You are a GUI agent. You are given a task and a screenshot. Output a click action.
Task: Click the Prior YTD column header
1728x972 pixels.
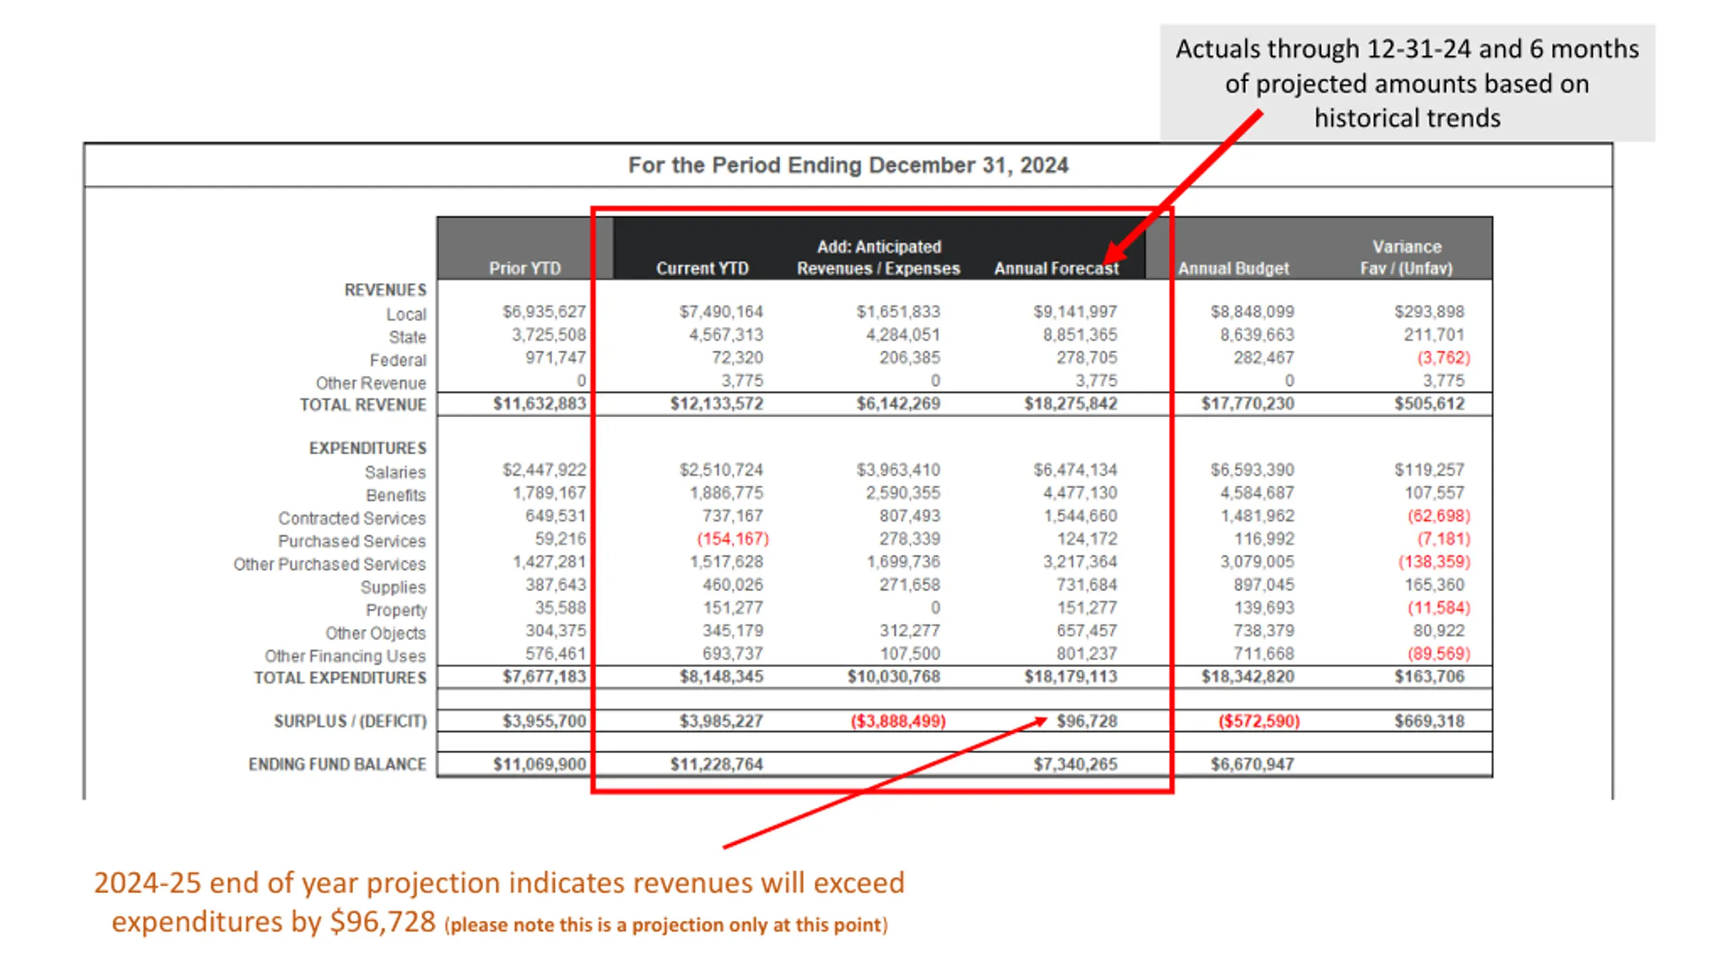coord(524,268)
